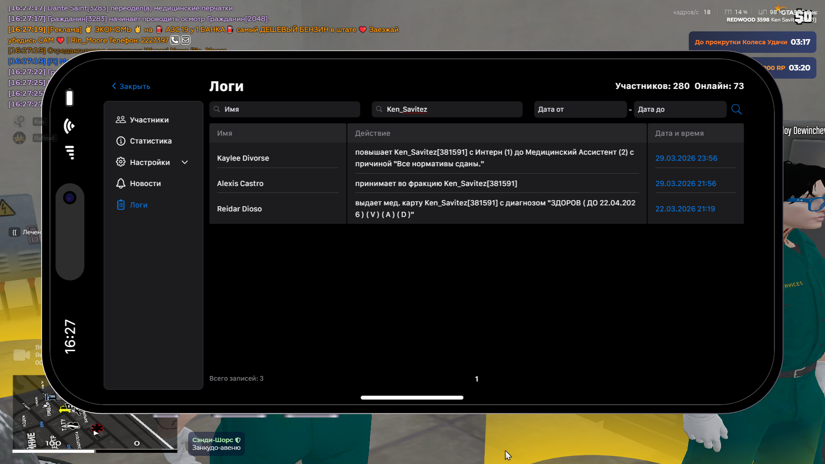Click the phone home indicator bar

(x=412, y=397)
